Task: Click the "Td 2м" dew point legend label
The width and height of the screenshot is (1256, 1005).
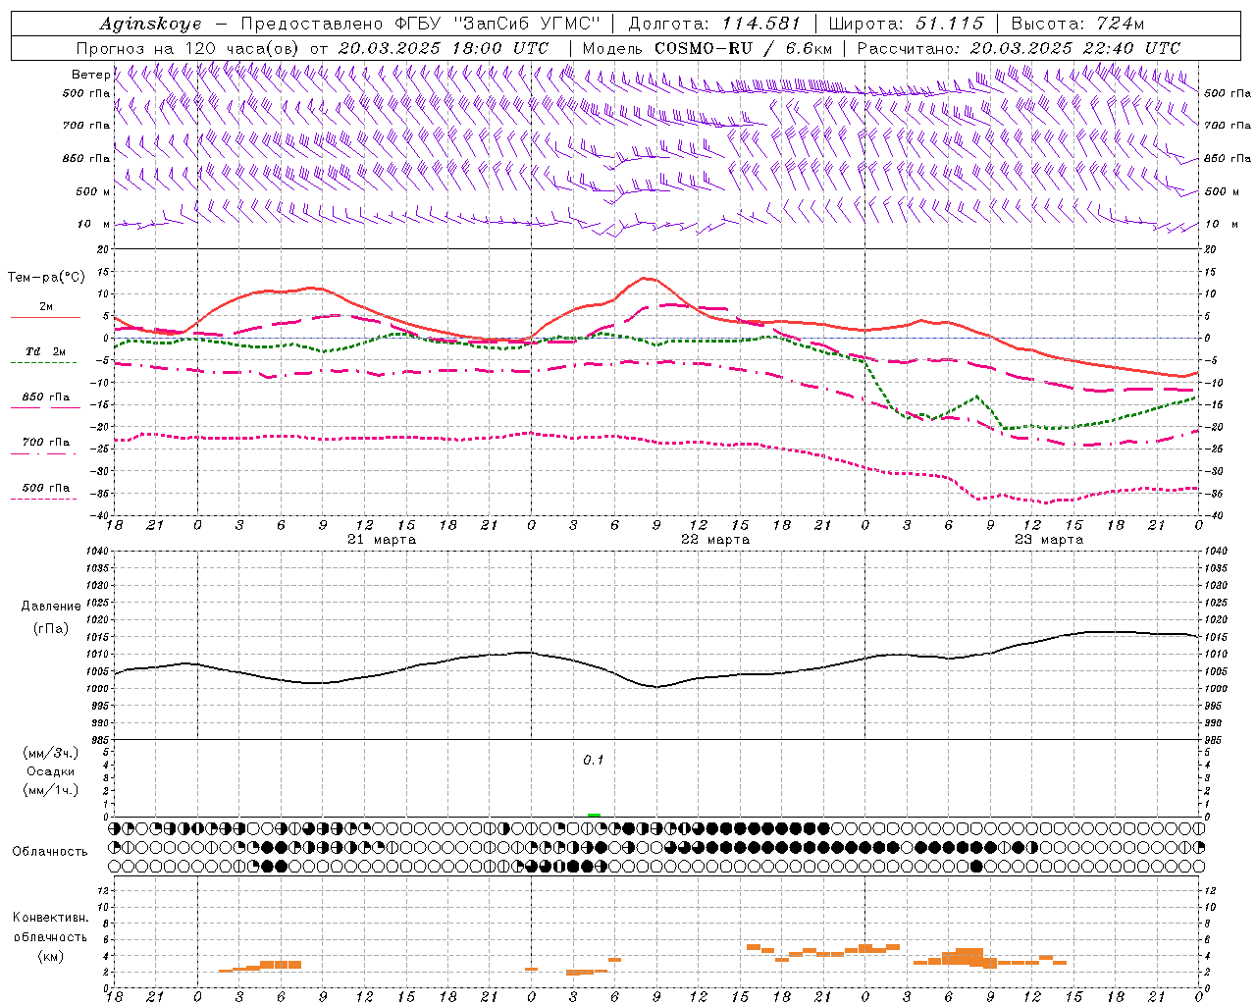Action: click(x=45, y=351)
